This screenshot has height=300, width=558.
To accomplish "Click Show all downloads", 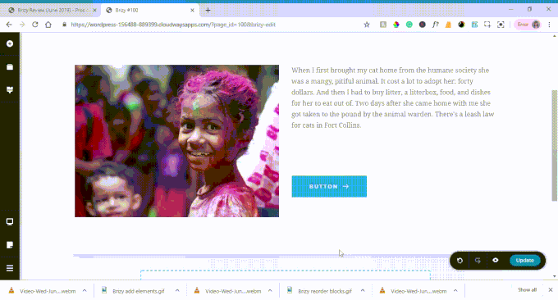I will coord(527,290).
